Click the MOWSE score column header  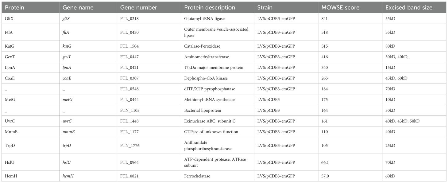click(339, 7)
